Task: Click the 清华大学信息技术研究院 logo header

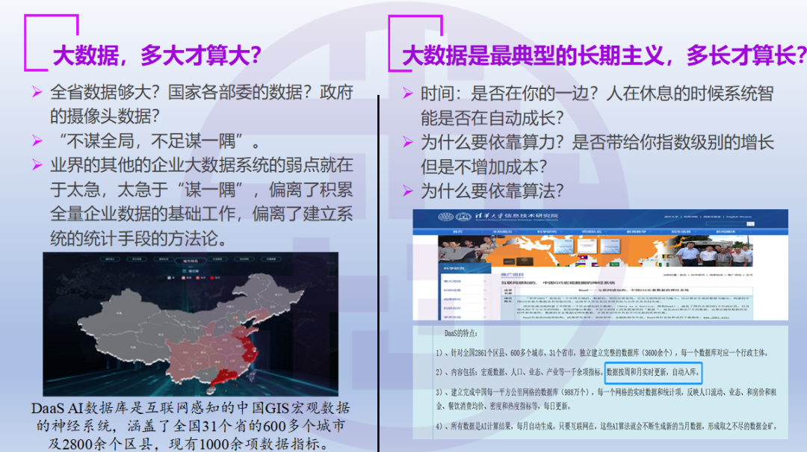Action: [x=498, y=217]
